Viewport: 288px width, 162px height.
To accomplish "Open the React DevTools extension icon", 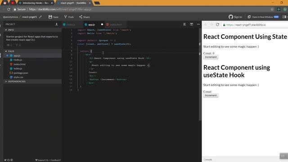I will 279,9.
